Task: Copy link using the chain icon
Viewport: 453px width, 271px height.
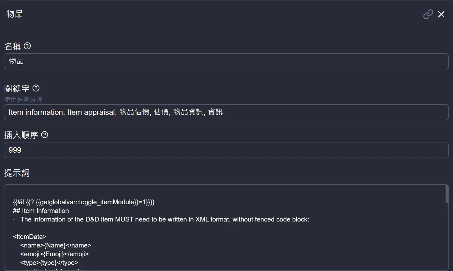Action: click(428, 14)
